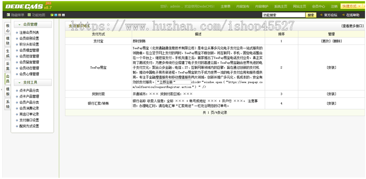Viewport: 366px width, 179px height.
Task: Click the 排序 column header
Action: 281,34
